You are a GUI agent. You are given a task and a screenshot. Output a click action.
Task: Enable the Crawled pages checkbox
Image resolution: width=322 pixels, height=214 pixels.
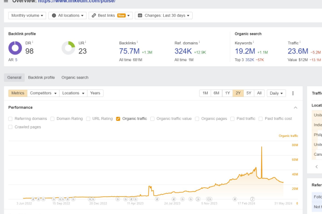click(10, 127)
